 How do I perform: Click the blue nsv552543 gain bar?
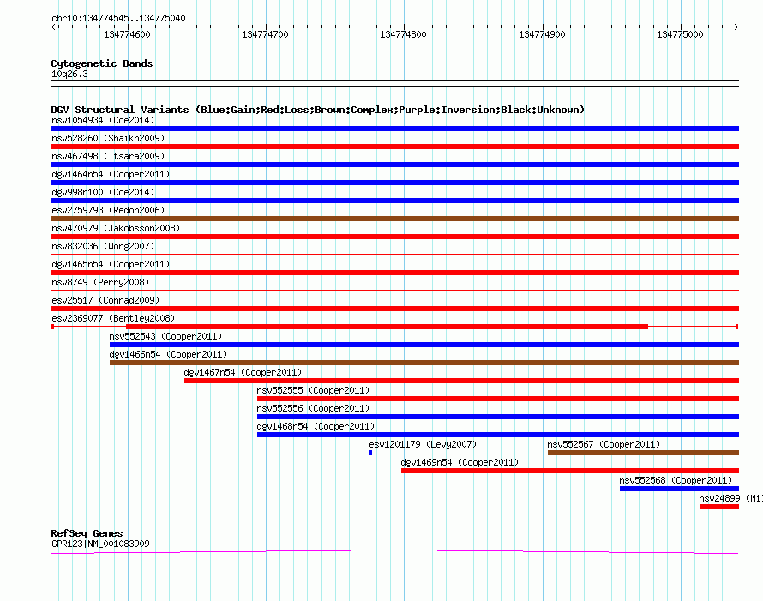point(424,345)
